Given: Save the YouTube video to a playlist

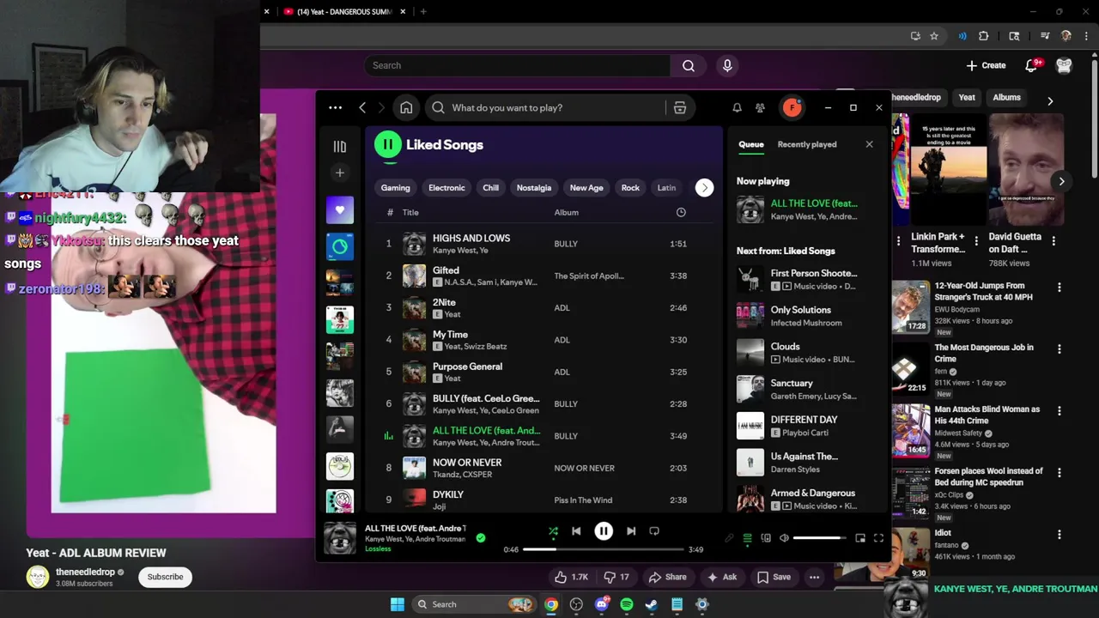Looking at the screenshot, I should coord(773,577).
